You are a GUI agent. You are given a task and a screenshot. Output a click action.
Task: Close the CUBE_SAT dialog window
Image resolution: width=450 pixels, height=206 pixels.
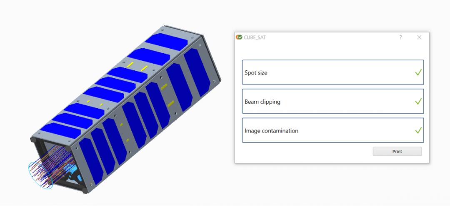(419, 37)
